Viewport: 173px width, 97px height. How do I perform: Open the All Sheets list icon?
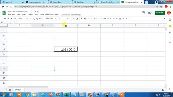coord(10,90)
